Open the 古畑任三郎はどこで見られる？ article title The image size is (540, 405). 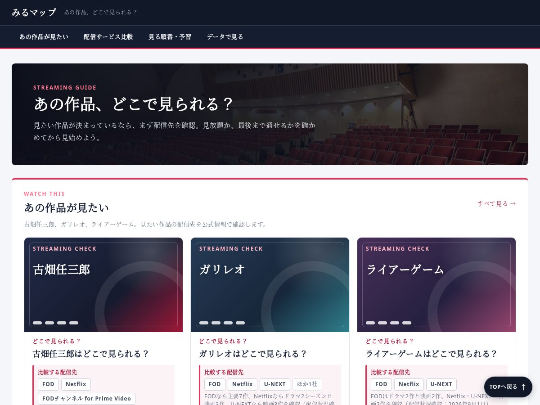click(x=91, y=354)
